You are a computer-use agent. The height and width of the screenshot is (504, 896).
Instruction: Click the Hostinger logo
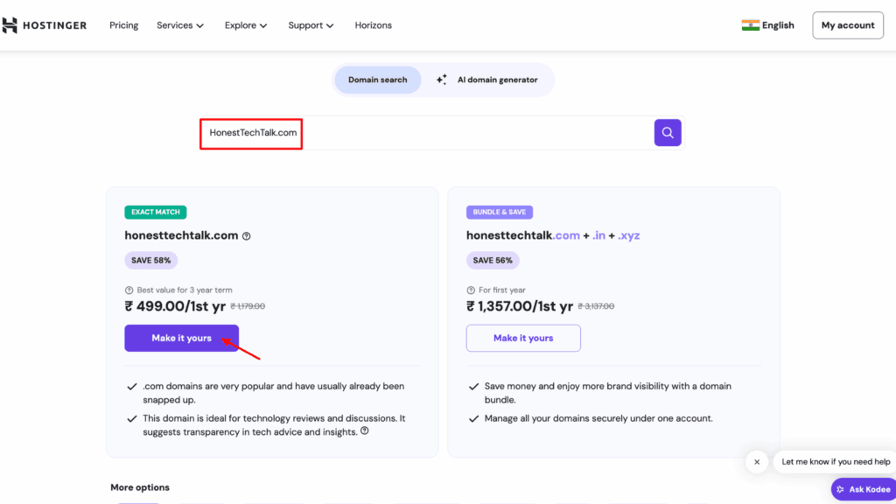(x=45, y=24)
